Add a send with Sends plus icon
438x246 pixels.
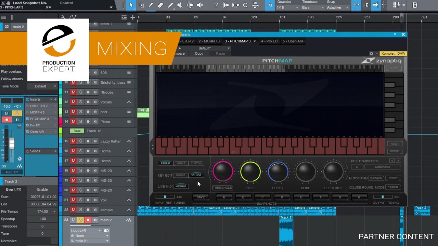coord(55,151)
